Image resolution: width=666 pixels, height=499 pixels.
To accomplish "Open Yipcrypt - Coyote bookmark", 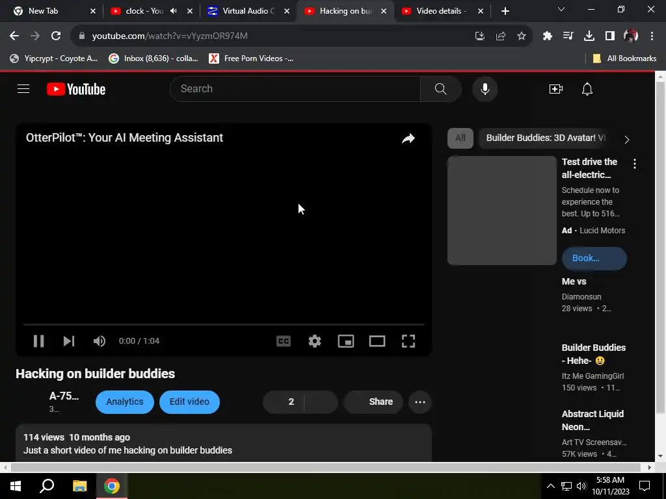I will tap(54, 58).
